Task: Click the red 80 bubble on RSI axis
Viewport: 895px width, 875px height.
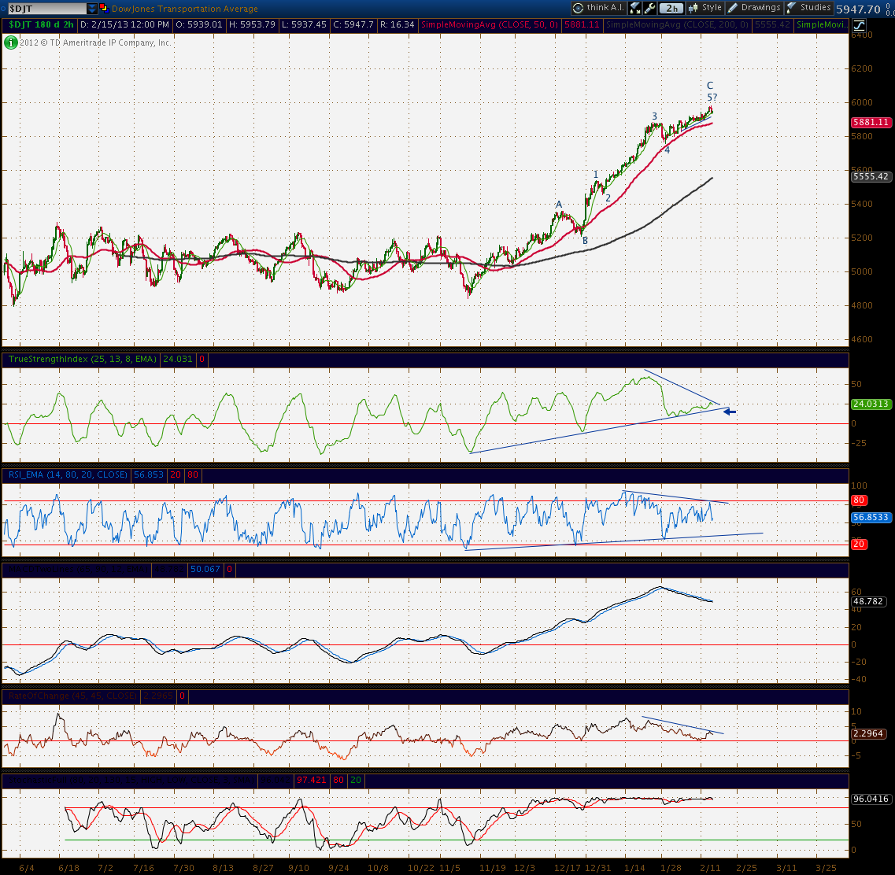Action: pos(859,500)
